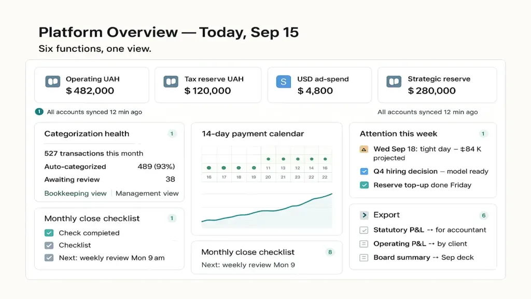Image resolution: width=531 pixels, height=299 pixels.
Task: Open the USD ad-spend $4,800 card
Action: [319, 85]
